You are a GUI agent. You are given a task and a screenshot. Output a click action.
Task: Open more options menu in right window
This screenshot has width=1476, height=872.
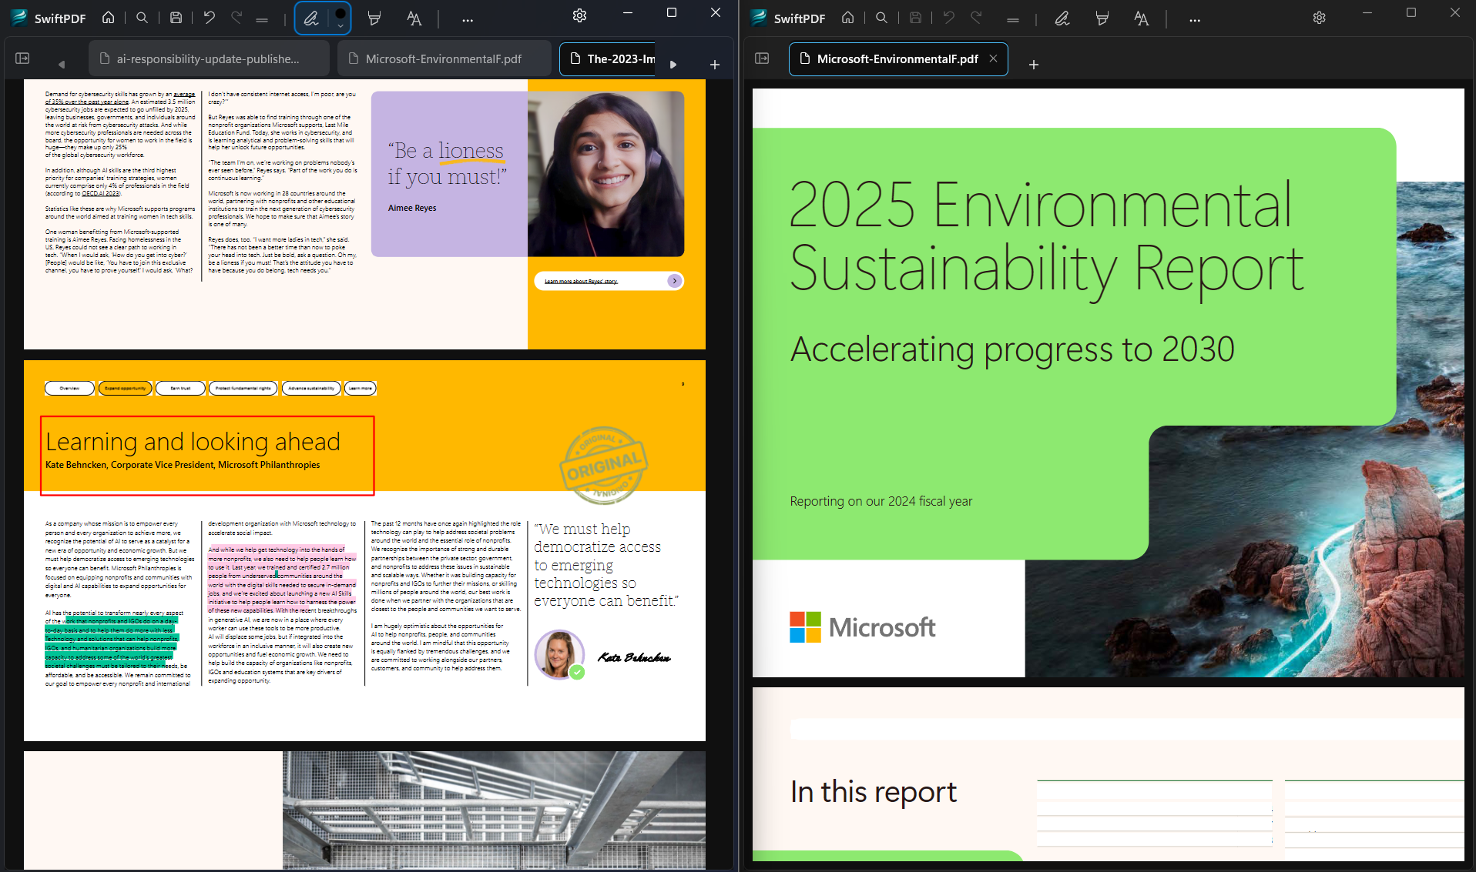click(1194, 19)
